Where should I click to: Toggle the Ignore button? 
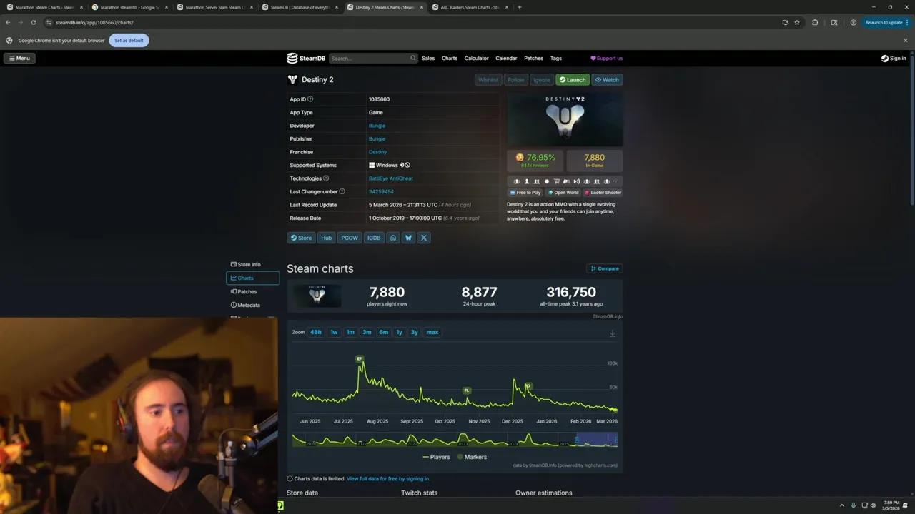pyautogui.click(x=542, y=80)
